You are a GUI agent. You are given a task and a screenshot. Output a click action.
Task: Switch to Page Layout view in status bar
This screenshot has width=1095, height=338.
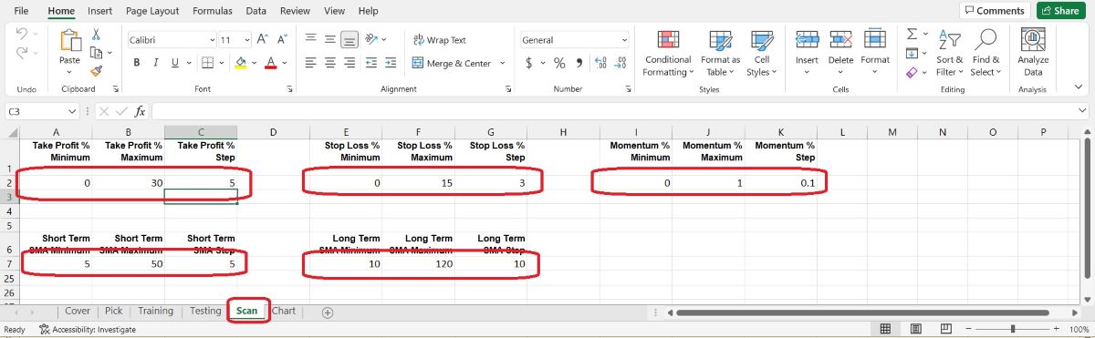click(917, 329)
